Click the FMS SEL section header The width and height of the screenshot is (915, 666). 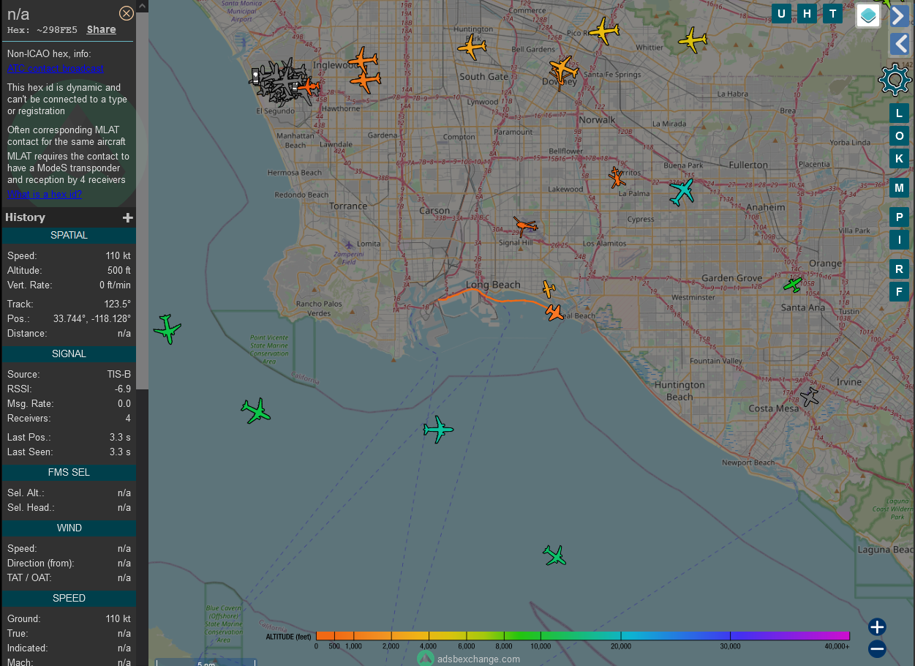(69, 473)
